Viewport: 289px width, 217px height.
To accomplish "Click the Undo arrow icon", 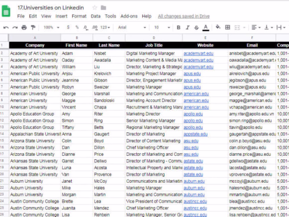I will click(6, 28).
